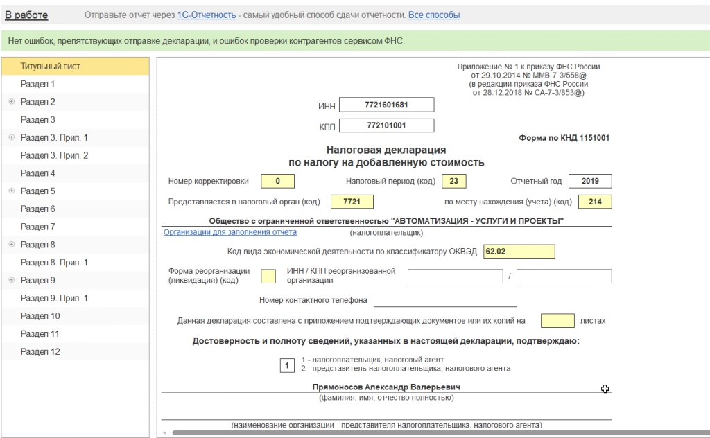The width and height of the screenshot is (710, 438).
Task: Open Организации для заполнения отчета link
Action: (x=230, y=232)
